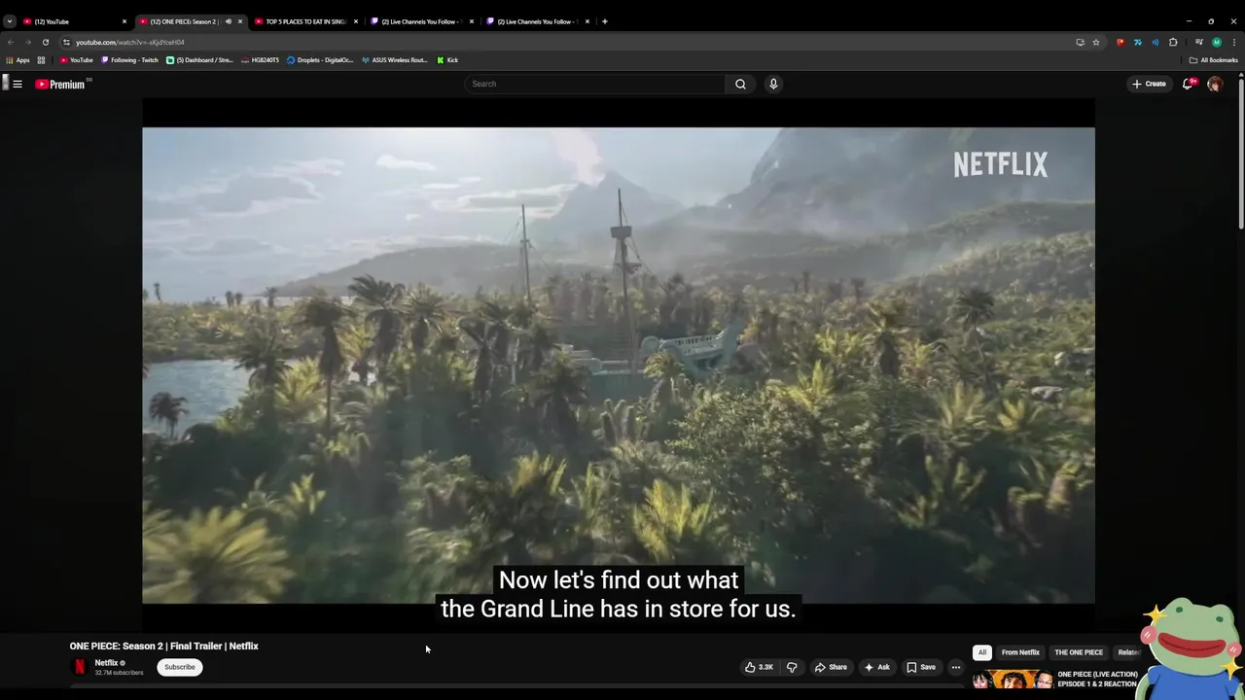Select THE ONE PIECE filter chip
1245x700 pixels.
click(x=1079, y=652)
